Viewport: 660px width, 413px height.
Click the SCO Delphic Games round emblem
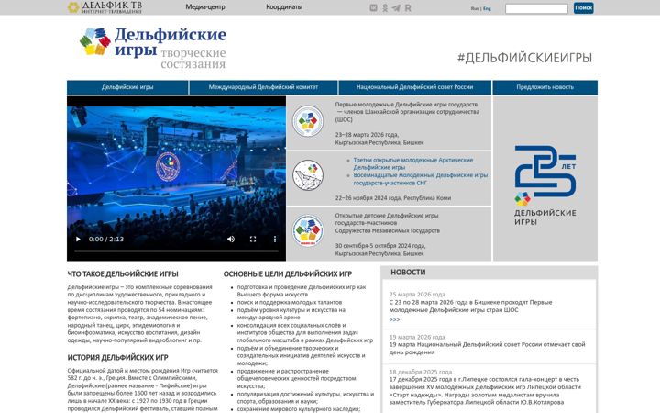point(308,121)
